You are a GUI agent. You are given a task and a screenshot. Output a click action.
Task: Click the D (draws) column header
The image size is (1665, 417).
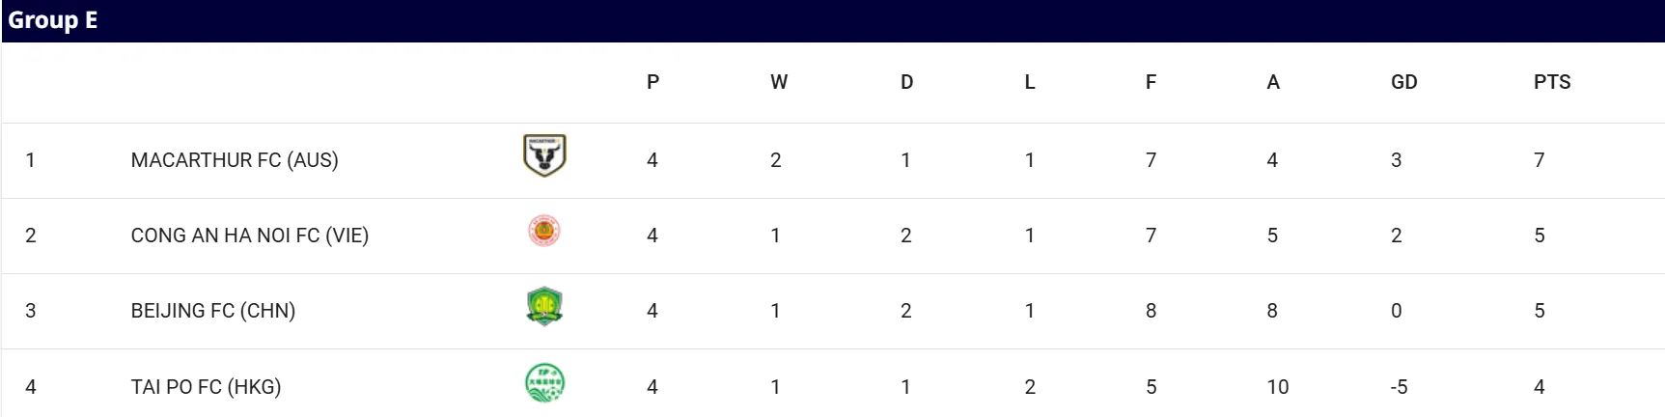coord(906,82)
